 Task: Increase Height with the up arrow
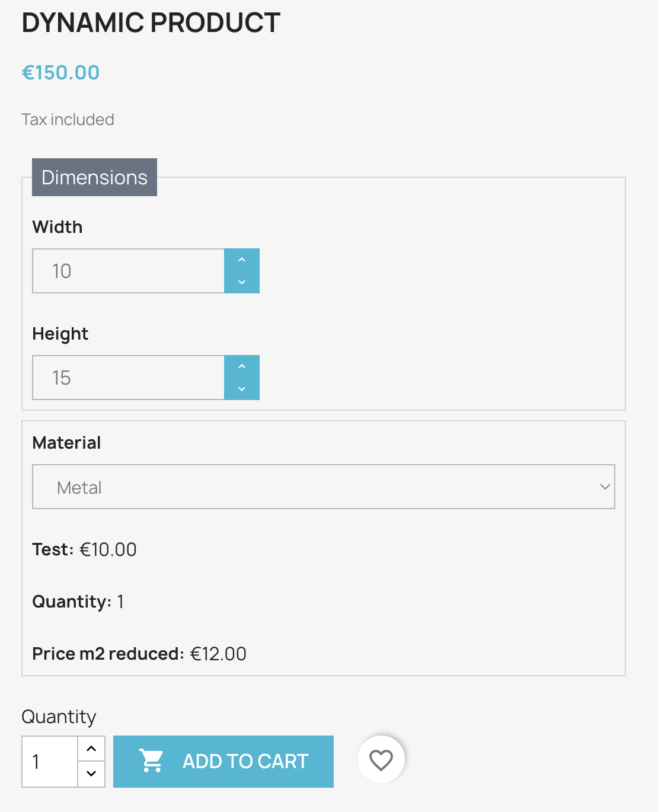[242, 367]
